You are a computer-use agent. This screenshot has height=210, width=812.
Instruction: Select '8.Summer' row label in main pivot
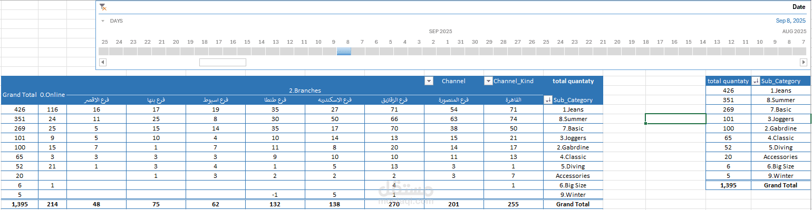point(573,119)
